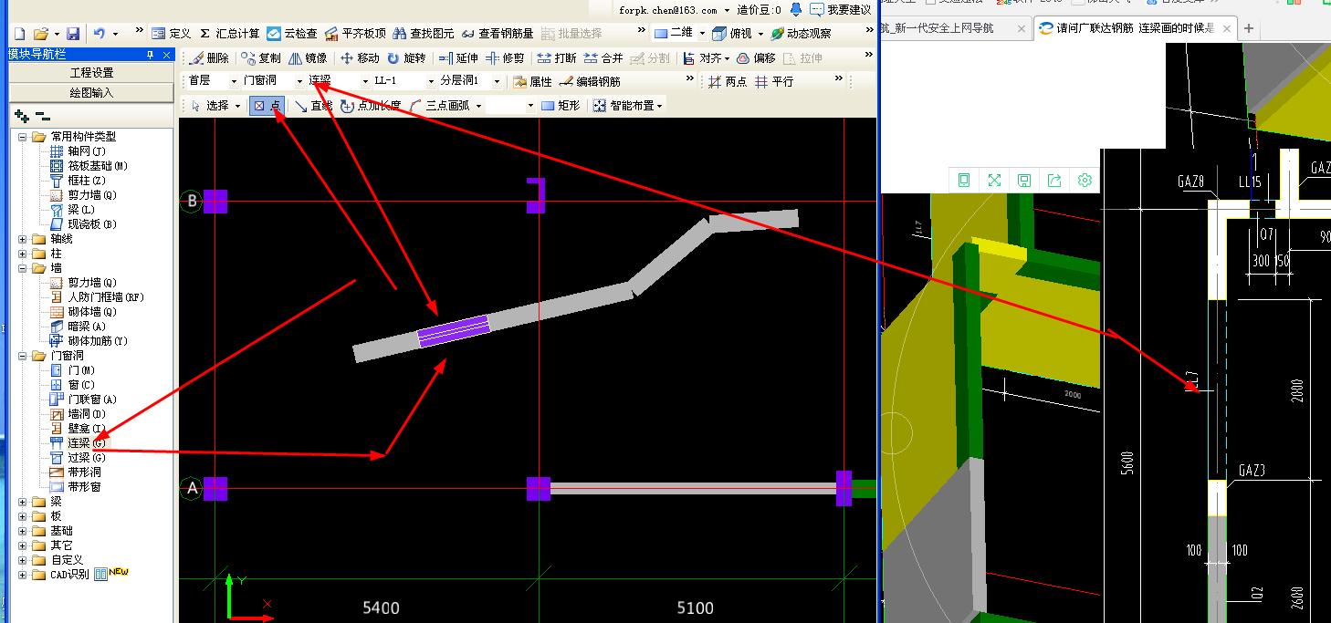This screenshot has width=1331, height=623.
Task: Click 动态观察 dynamic orbit tool
Action: coord(801,34)
